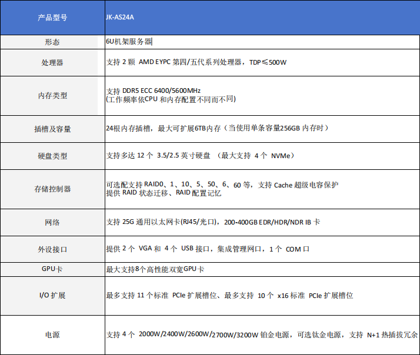Click the 内存类型 row label

pos(52,96)
